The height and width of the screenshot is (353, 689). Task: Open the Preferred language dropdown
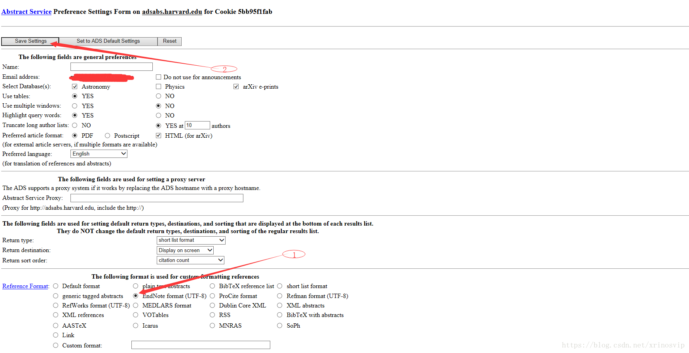click(99, 154)
